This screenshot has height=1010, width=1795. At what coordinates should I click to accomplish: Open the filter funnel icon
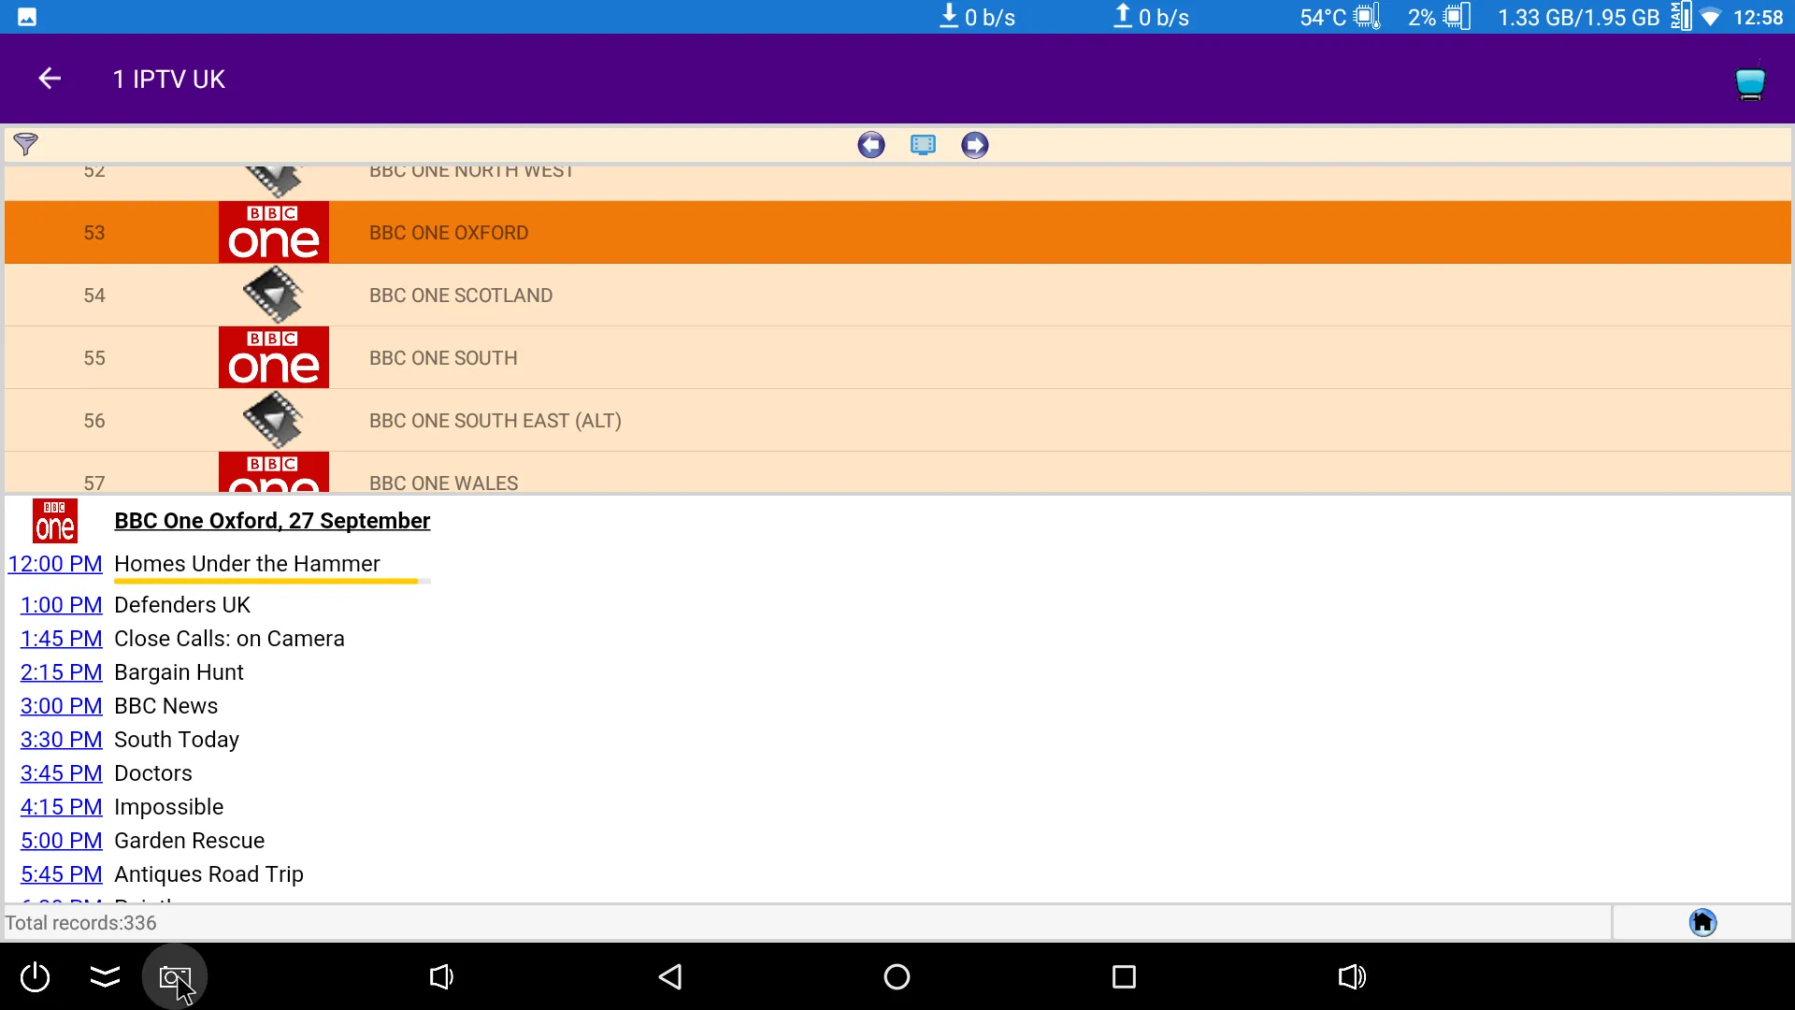(x=26, y=144)
